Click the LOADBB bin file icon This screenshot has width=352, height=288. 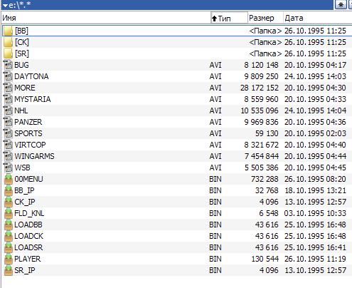click(9, 225)
